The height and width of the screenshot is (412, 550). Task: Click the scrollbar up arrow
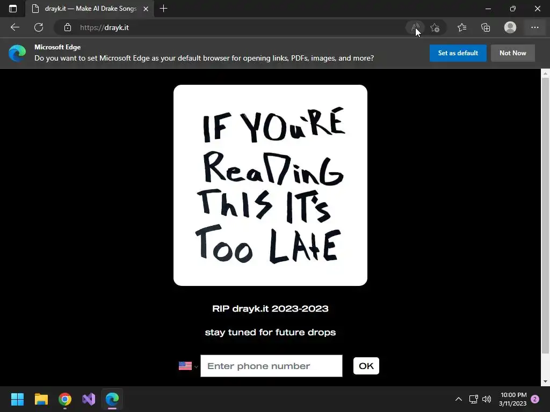[x=545, y=73]
